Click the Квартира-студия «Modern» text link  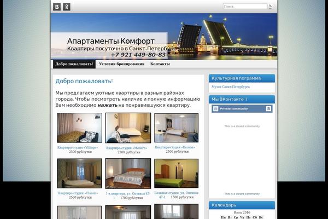pyautogui.click(x=127, y=148)
